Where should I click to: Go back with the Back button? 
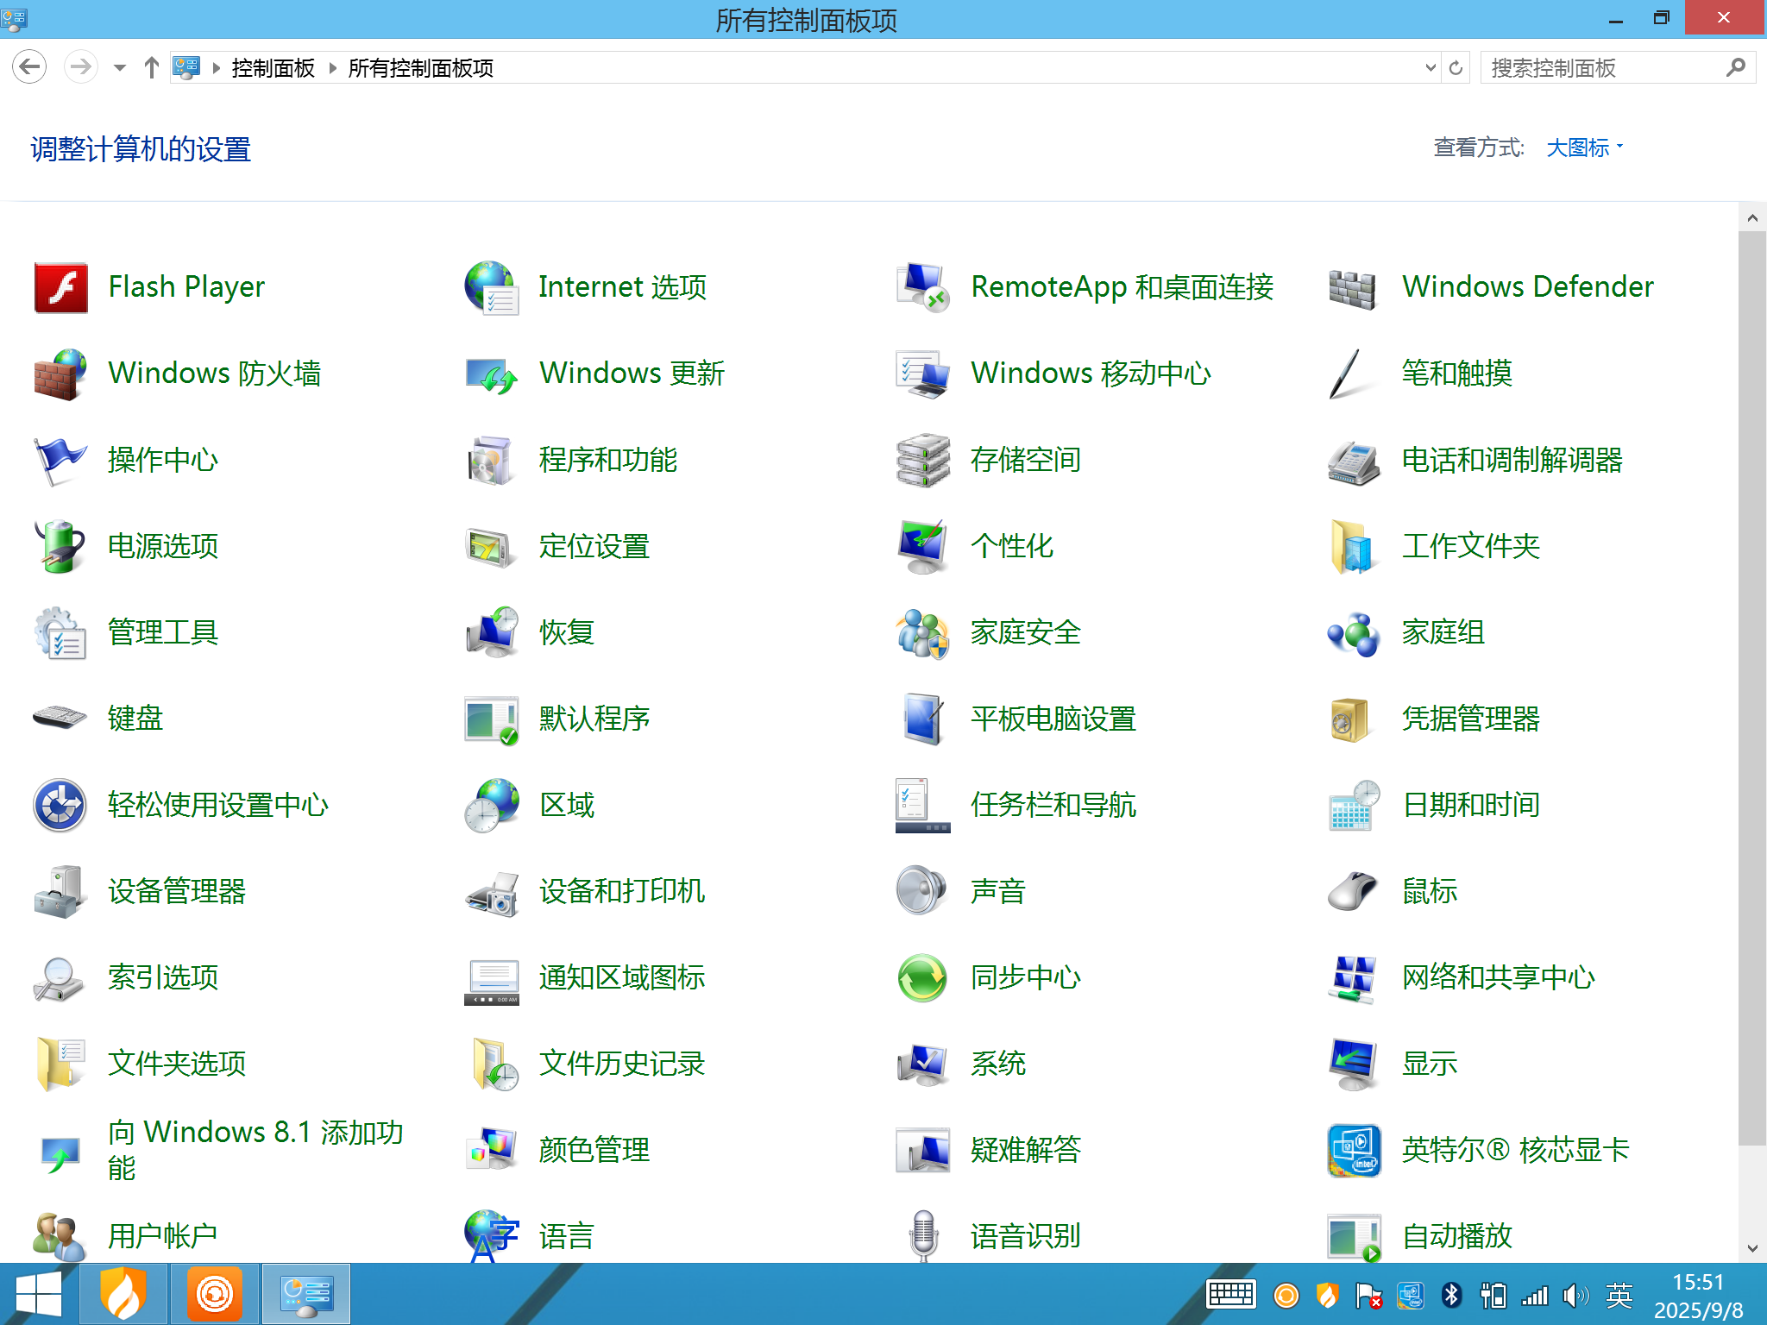(x=29, y=67)
